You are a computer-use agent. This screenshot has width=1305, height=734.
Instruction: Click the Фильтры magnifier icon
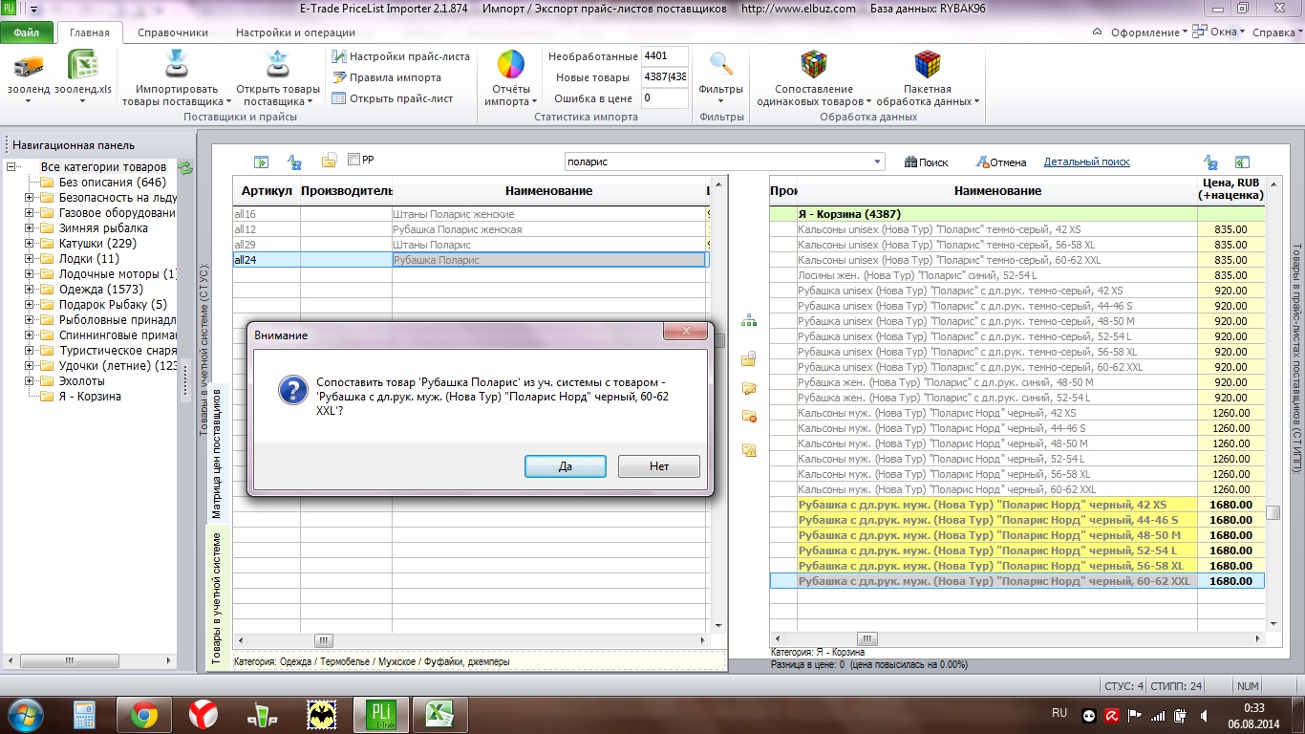click(721, 65)
